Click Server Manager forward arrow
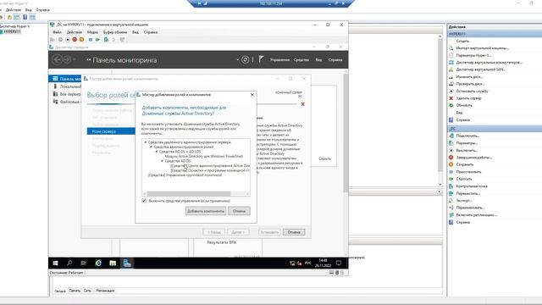542x305 pixels. pyautogui.click(x=67, y=60)
